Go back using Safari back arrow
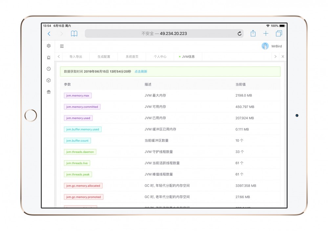 (49, 34)
